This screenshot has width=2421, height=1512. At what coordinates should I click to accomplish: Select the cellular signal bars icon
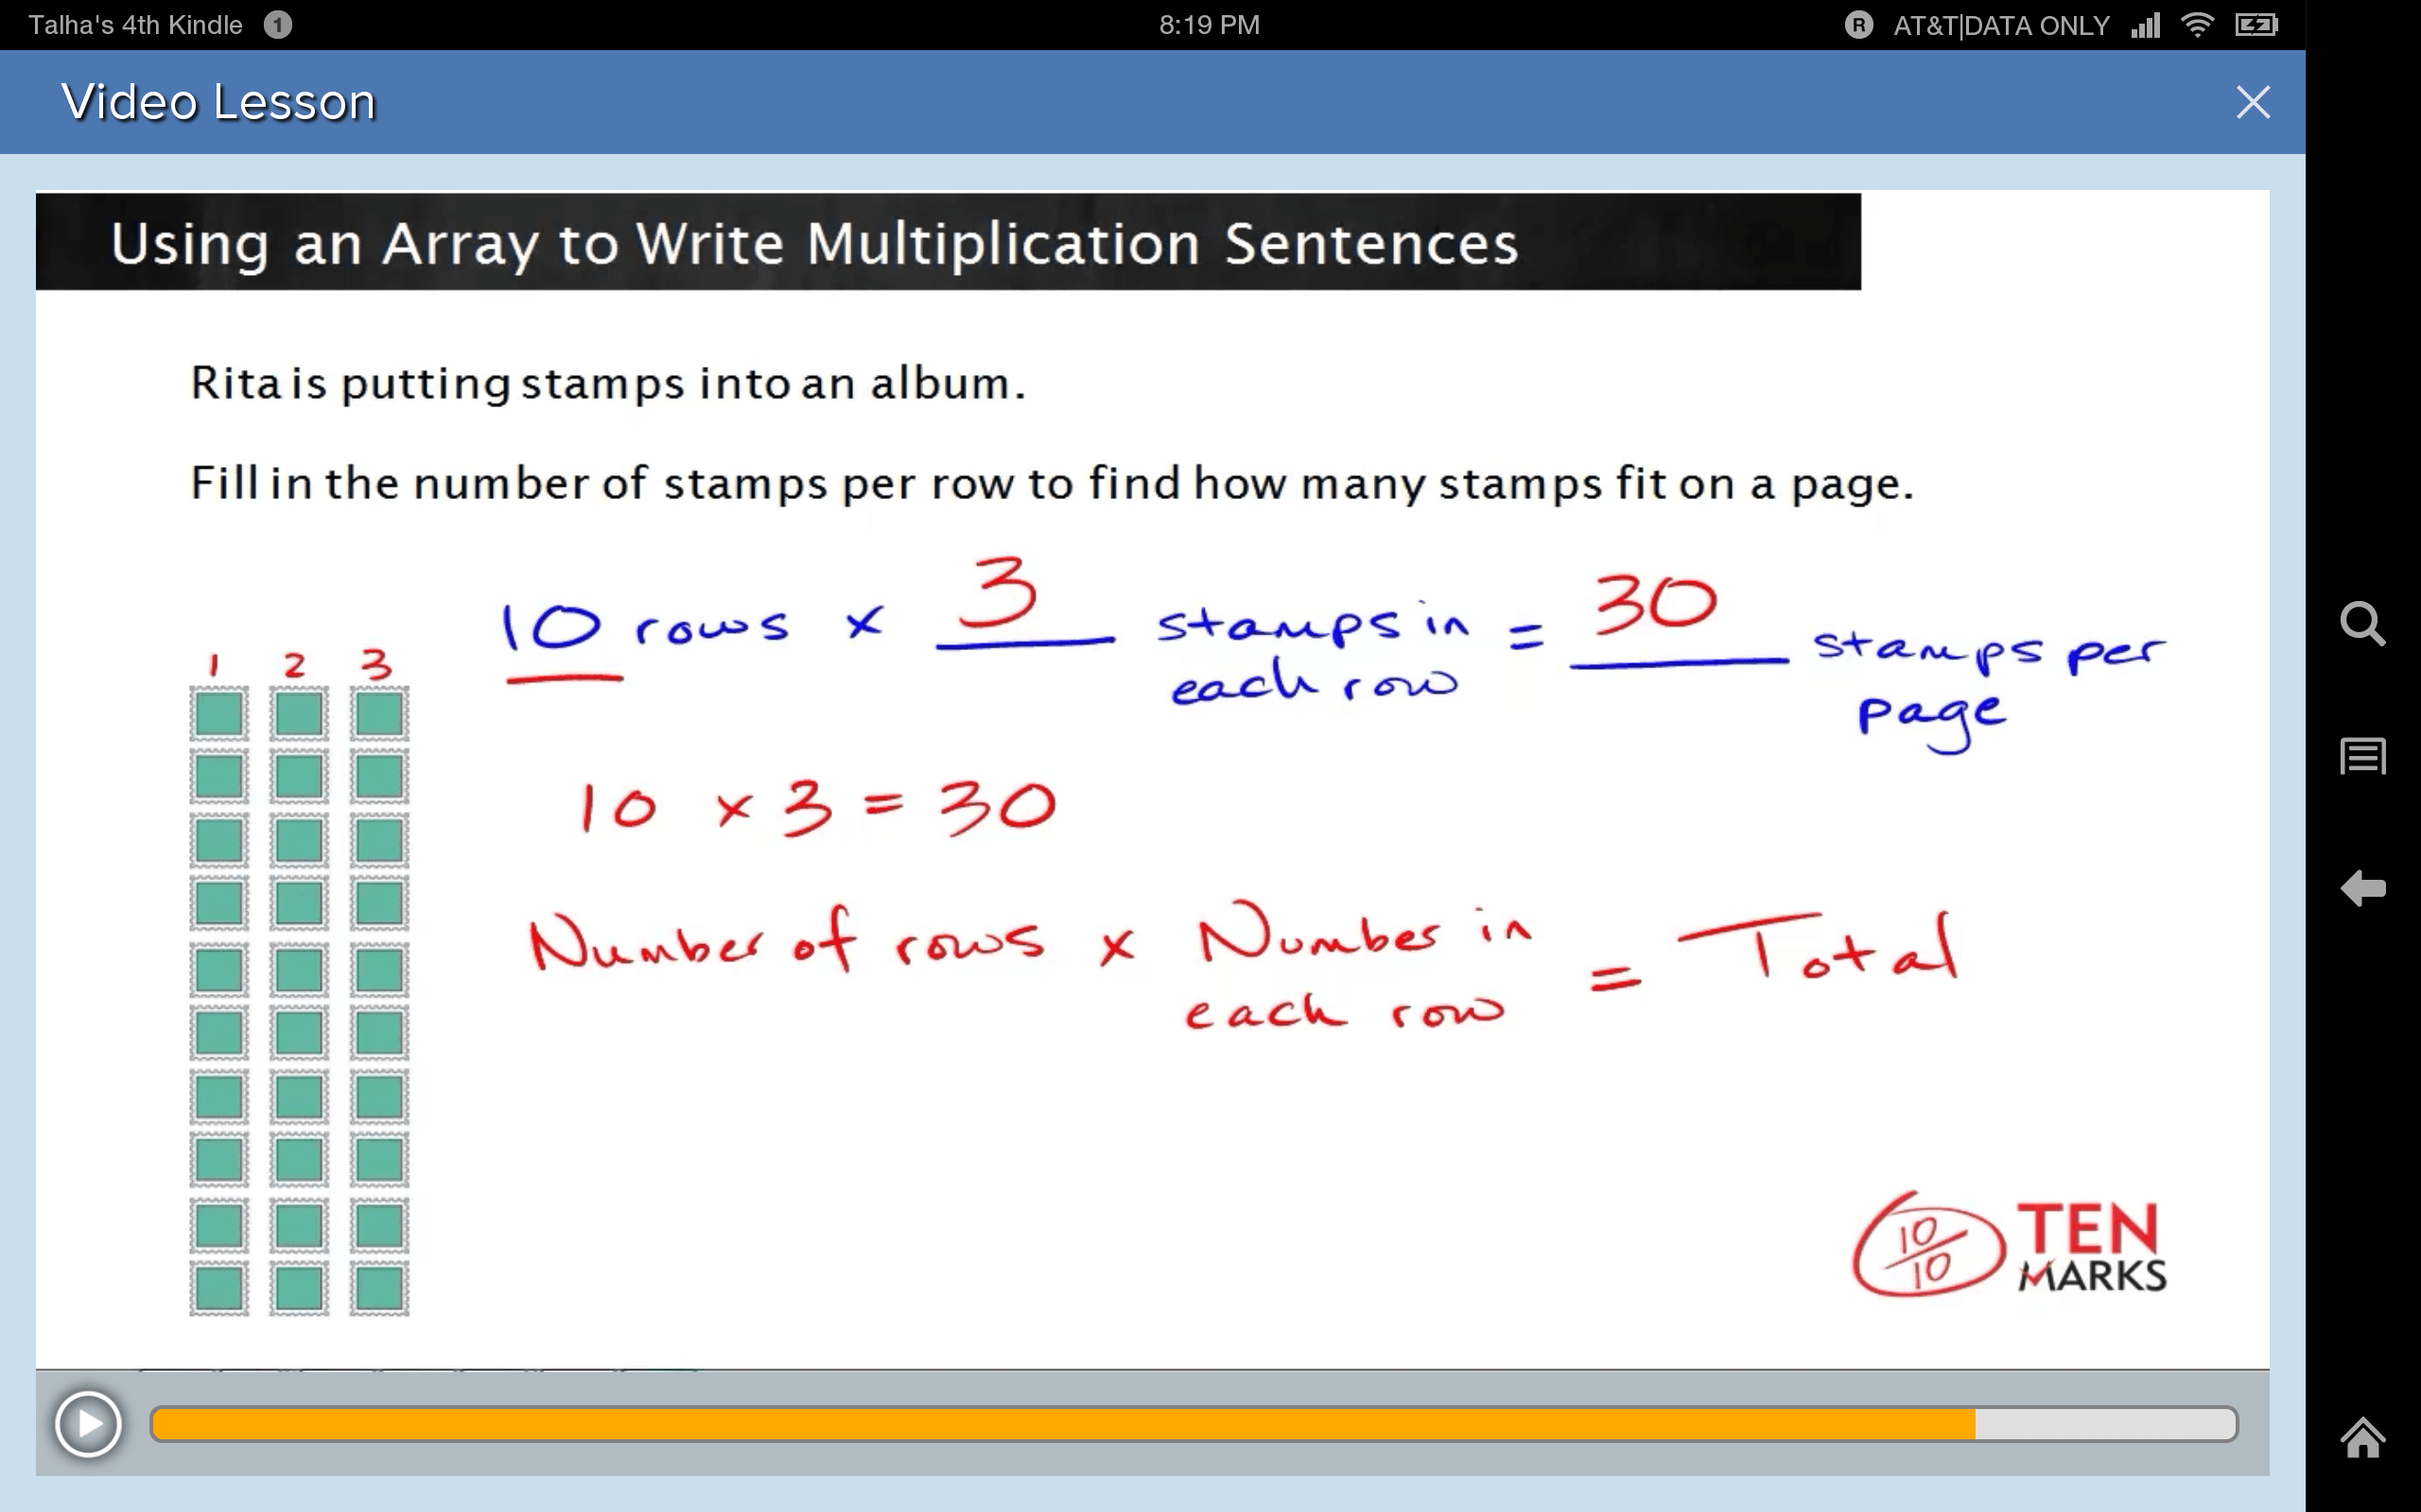2147,24
